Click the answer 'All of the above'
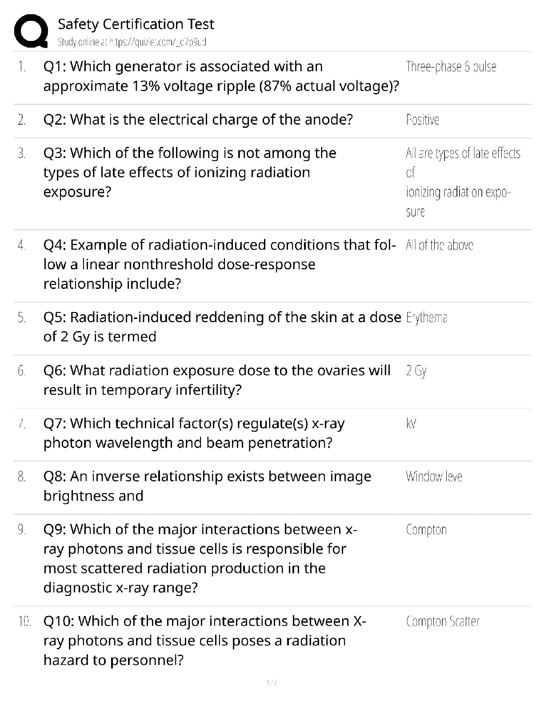Screen dimensions: 544x705 point(439,245)
